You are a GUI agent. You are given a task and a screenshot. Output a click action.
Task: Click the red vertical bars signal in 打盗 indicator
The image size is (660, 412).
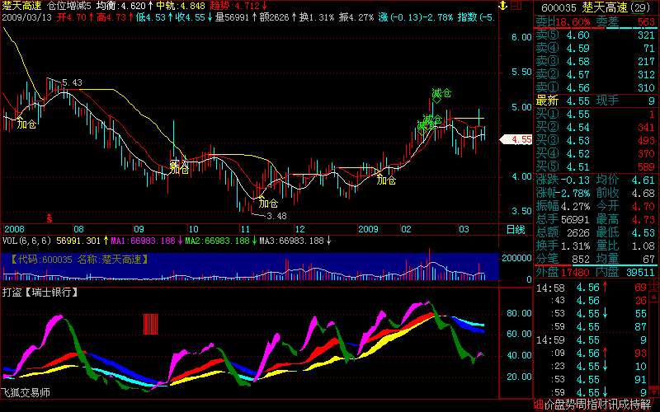click(x=150, y=324)
